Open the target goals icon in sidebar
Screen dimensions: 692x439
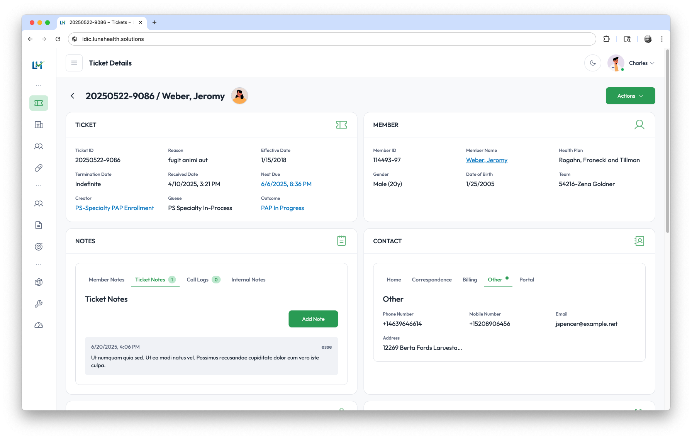click(x=39, y=247)
